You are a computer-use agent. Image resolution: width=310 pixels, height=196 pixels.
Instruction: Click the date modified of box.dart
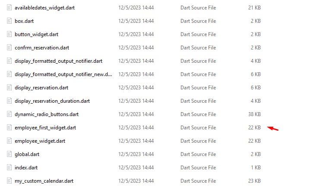pyautogui.click(x=136, y=21)
